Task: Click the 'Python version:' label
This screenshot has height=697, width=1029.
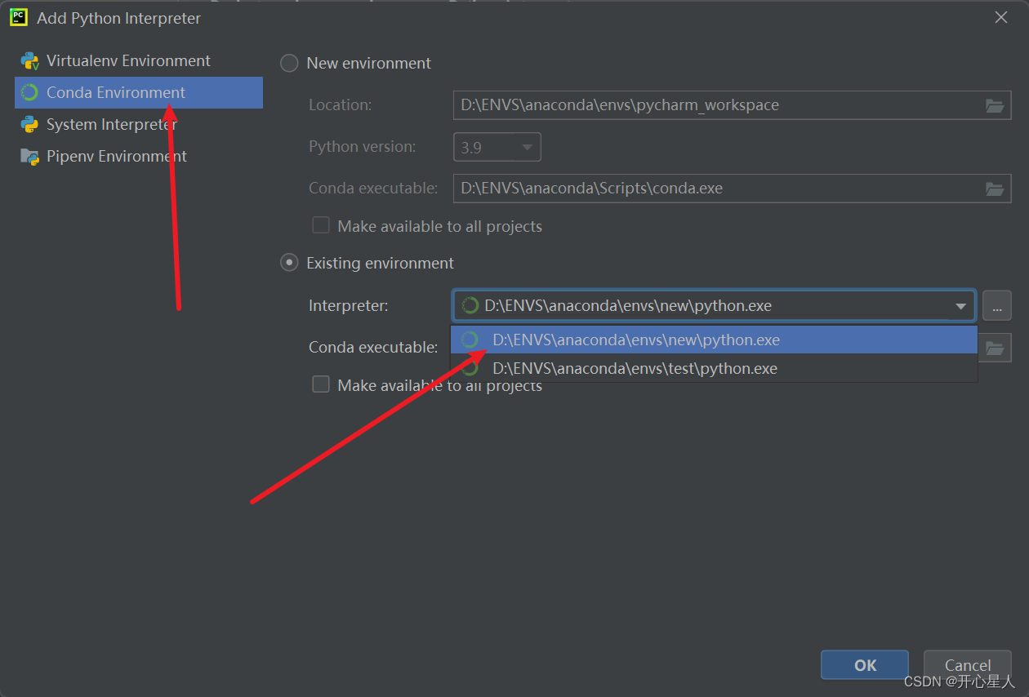Action: click(362, 147)
